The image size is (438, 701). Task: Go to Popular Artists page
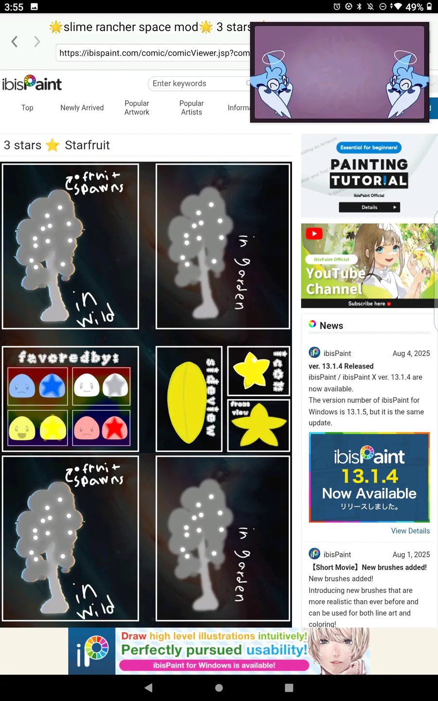click(x=191, y=108)
